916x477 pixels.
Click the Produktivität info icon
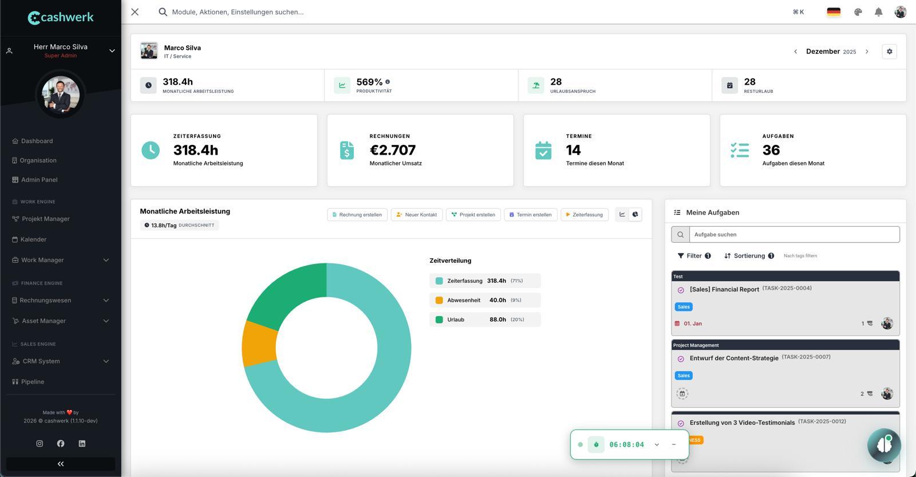[x=388, y=82]
